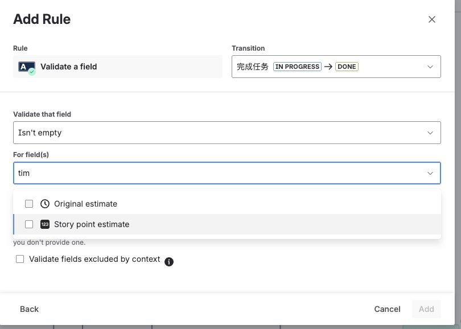Viewport: 461px width, 329px height.
Task: Click the number icon beside Story point estimate
Action: pos(45,224)
